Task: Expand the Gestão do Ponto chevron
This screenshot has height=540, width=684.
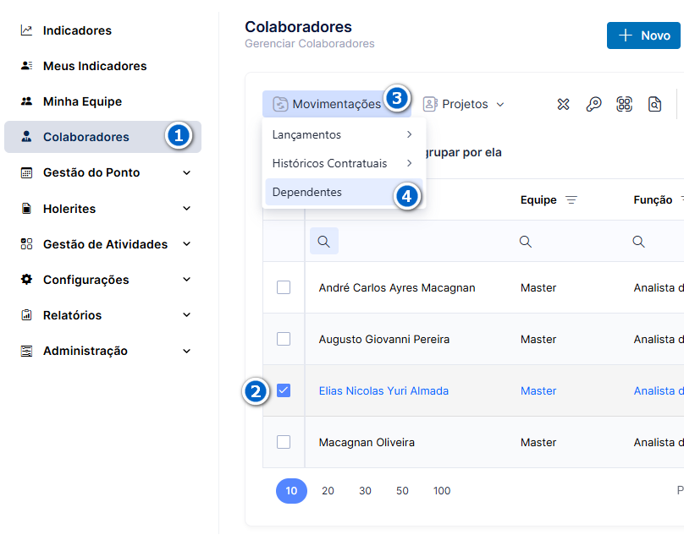Action: click(187, 173)
